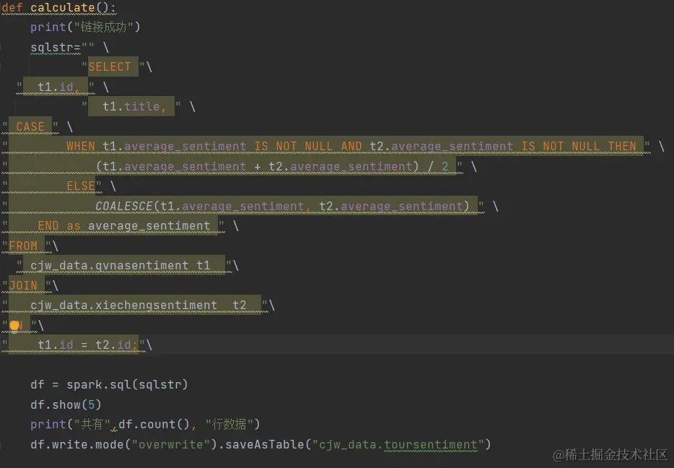Click 'cjw_data.xiechengsentiment t2' table name

(x=138, y=305)
